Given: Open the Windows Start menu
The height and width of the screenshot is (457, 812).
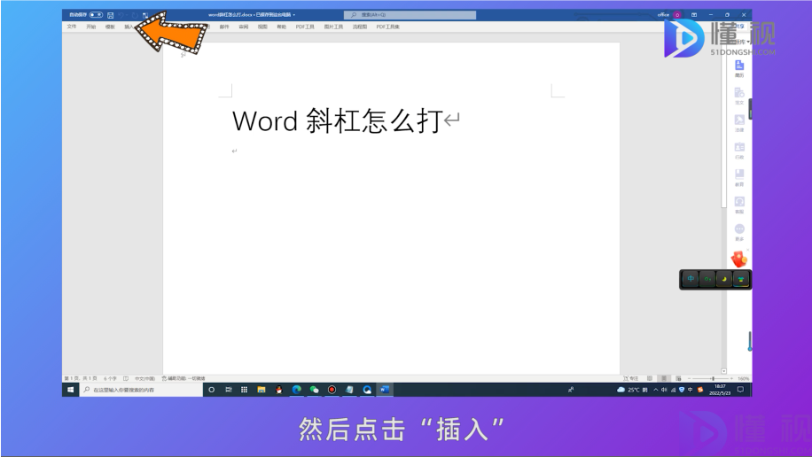Looking at the screenshot, I should pos(70,390).
